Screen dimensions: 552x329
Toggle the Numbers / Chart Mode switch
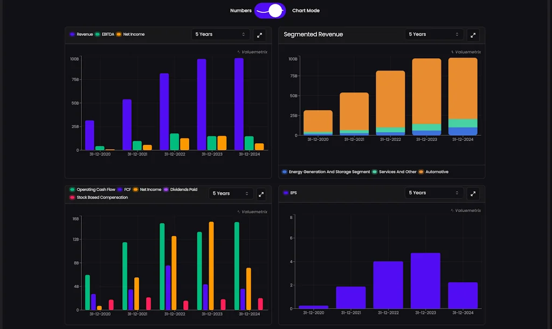pyautogui.click(x=270, y=11)
